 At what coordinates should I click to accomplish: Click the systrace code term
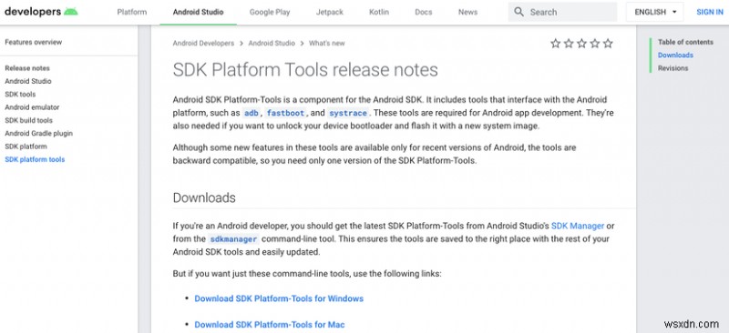tap(348, 113)
